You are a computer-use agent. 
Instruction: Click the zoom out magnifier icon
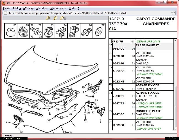(55, 18)
